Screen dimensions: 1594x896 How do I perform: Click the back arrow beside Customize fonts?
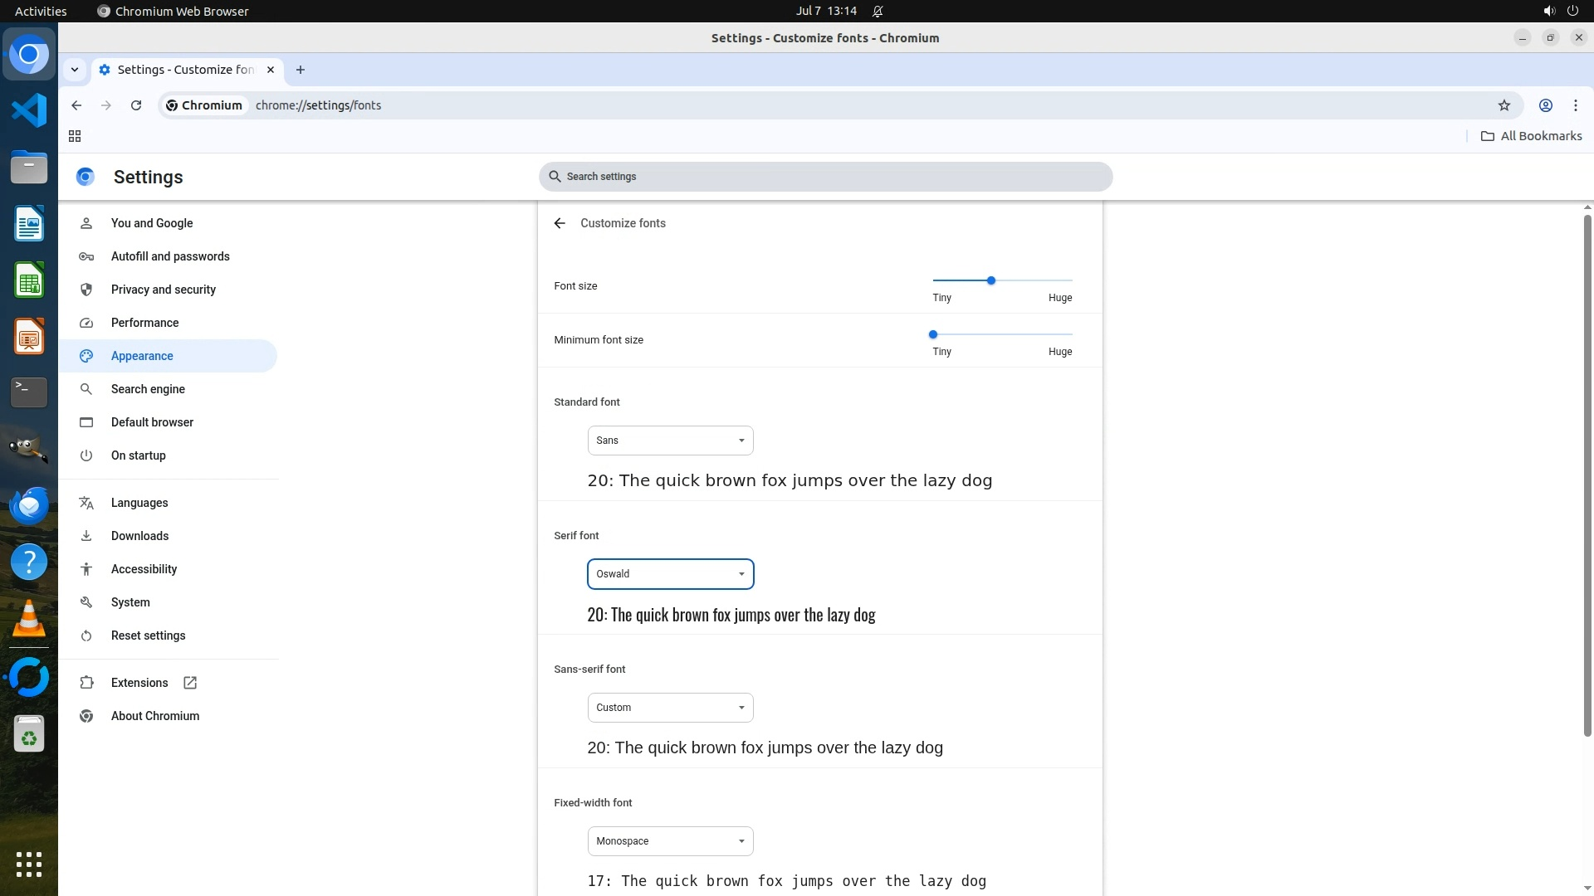(560, 223)
